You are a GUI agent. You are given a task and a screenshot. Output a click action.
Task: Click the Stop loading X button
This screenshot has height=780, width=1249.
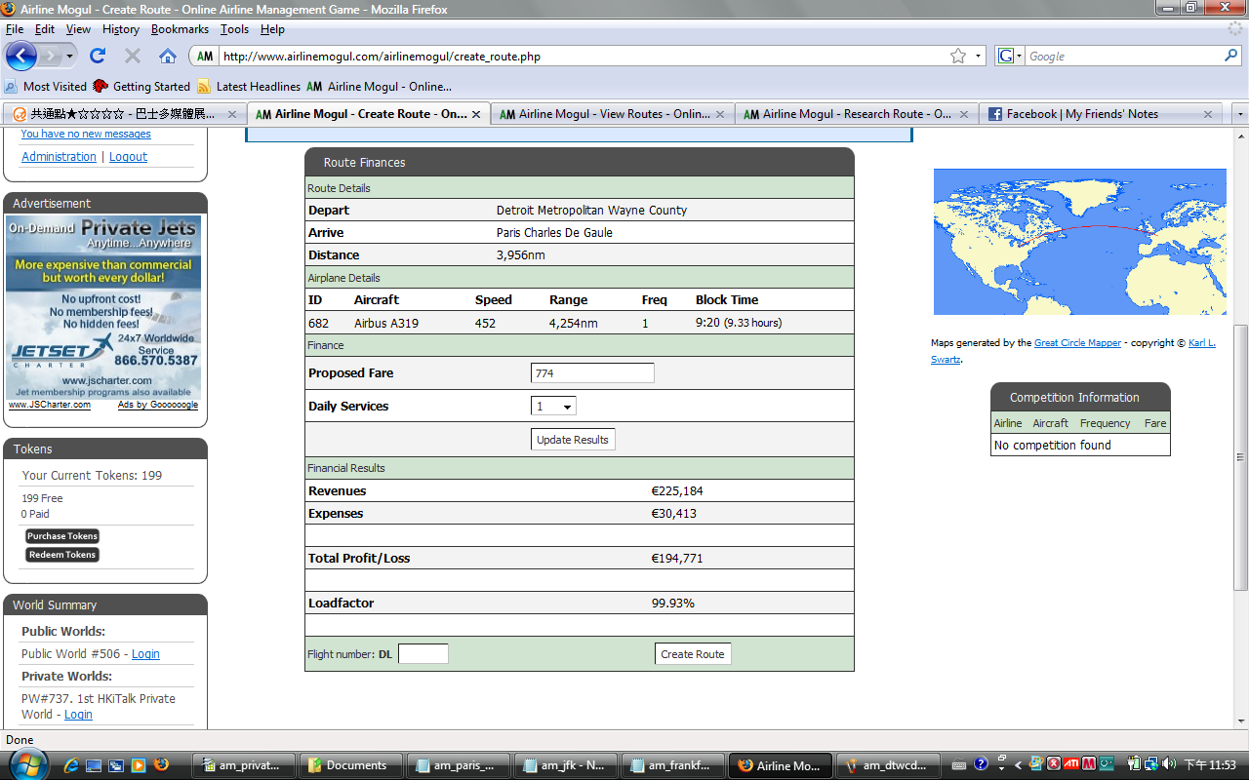pyautogui.click(x=133, y=56)
